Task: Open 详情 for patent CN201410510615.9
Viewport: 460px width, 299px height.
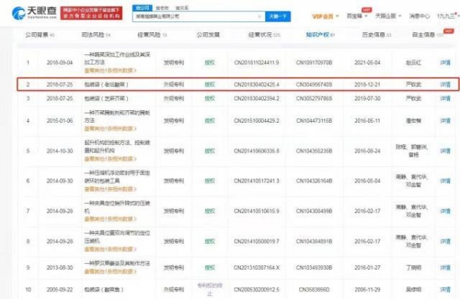Action: (x=445, y=211)
